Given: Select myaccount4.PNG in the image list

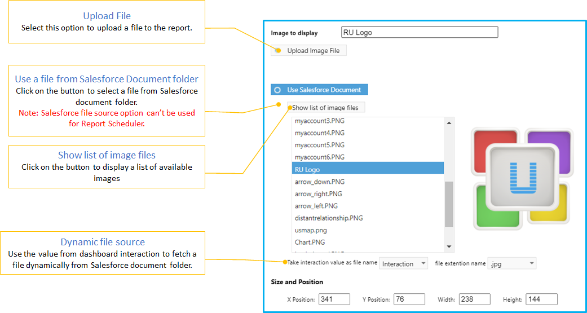Looking at the screenshot, I should coord(368,133).
